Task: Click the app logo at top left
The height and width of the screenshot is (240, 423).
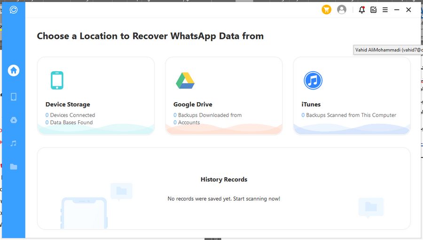Action: coord(14,9)
